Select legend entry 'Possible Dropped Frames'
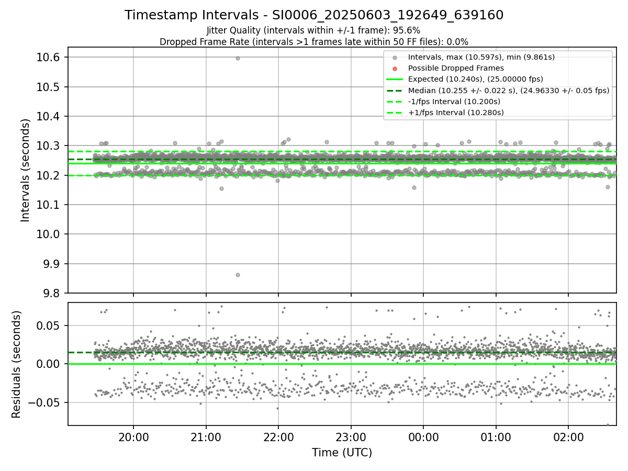Viewport: 628px width, 471px height. click(456, 68)
